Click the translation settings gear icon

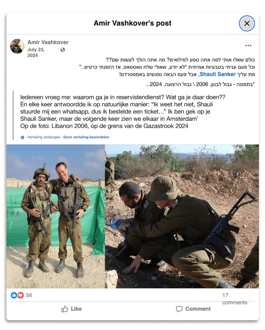click(23, 137)
